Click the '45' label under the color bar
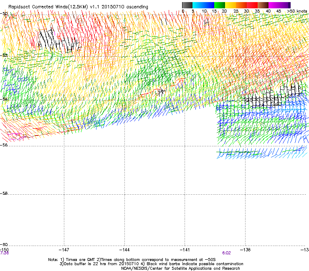This screenshot has width=309, height=271. point(279,11)
